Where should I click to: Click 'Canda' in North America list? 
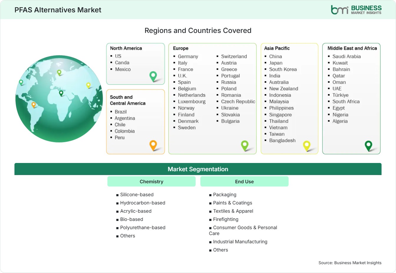(122, 63)
